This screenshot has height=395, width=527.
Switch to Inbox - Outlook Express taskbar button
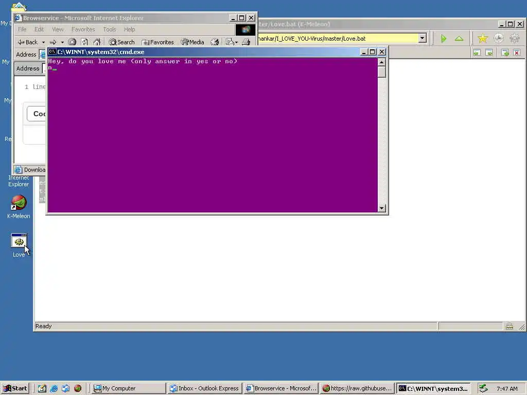click(x=204, y=388)
